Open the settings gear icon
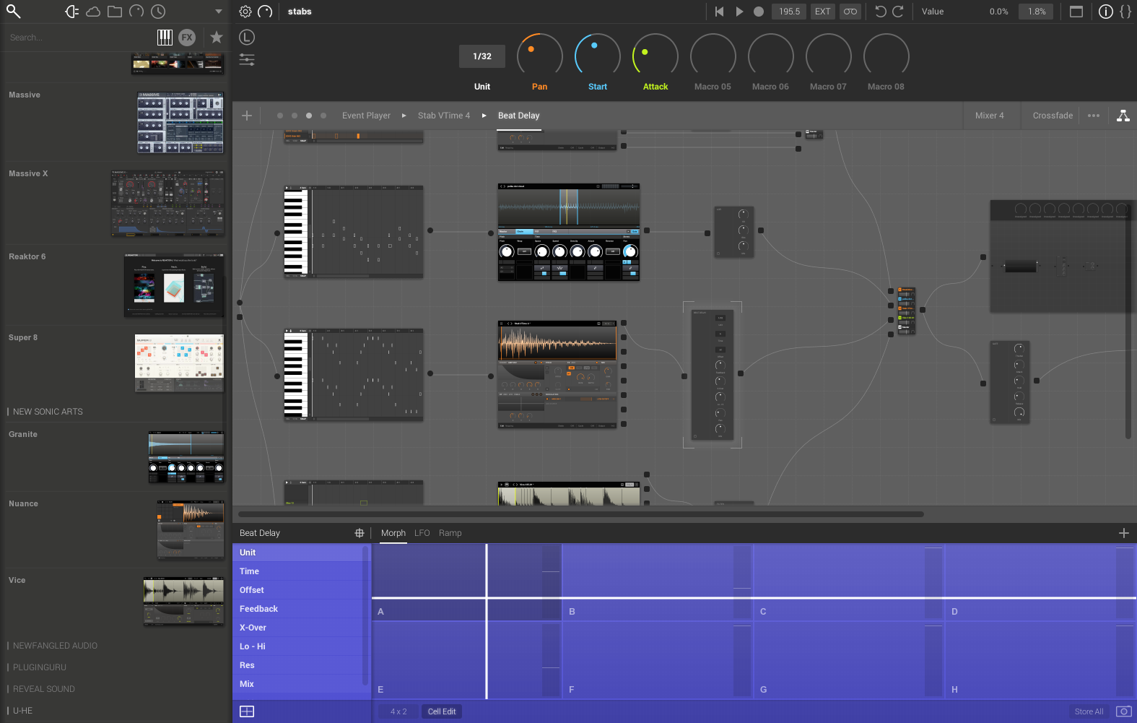 pyautogui.click(x=245, y=12)
